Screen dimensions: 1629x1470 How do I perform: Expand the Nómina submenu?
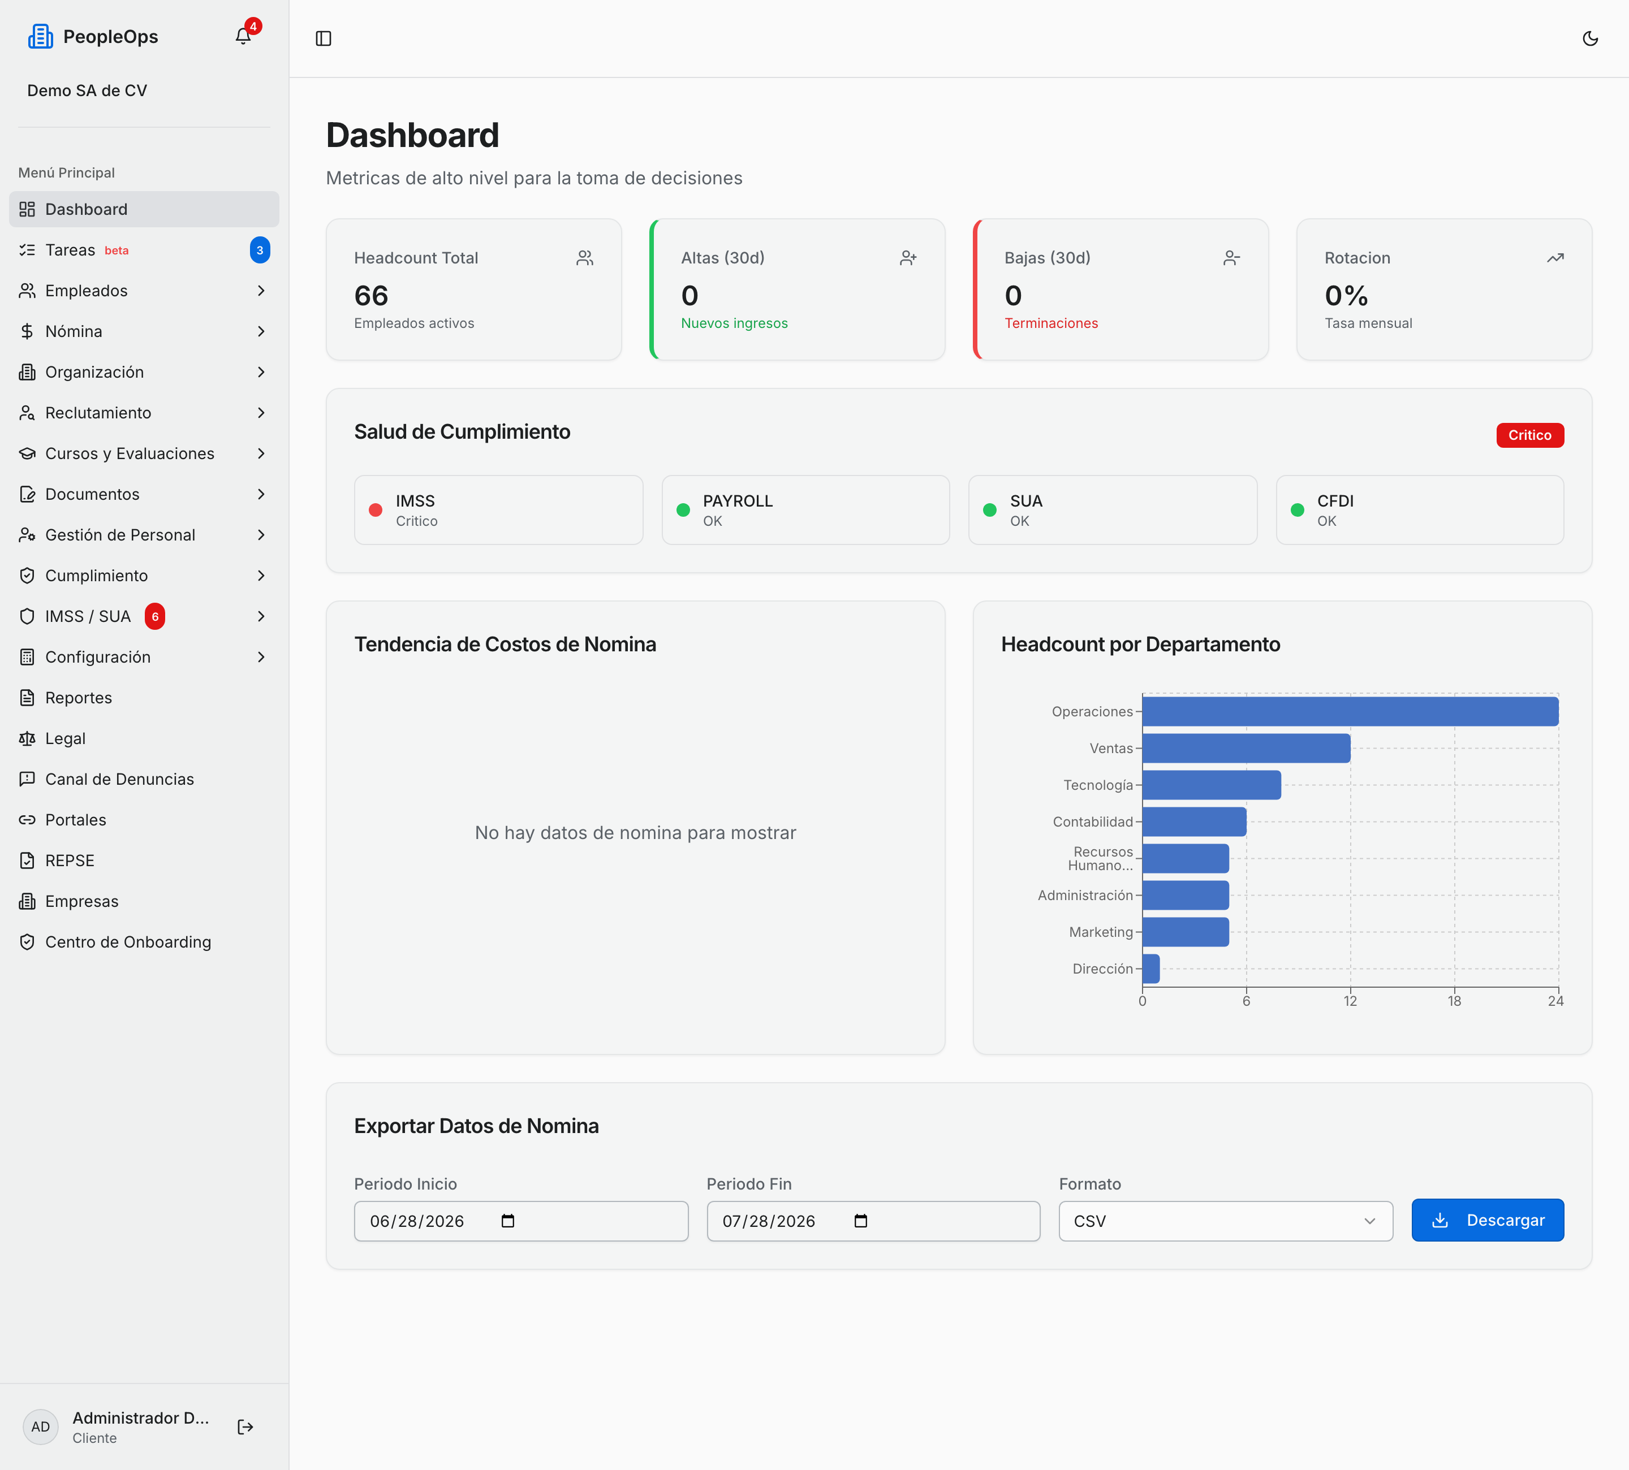pyautogui.click(x=144, y=331)
